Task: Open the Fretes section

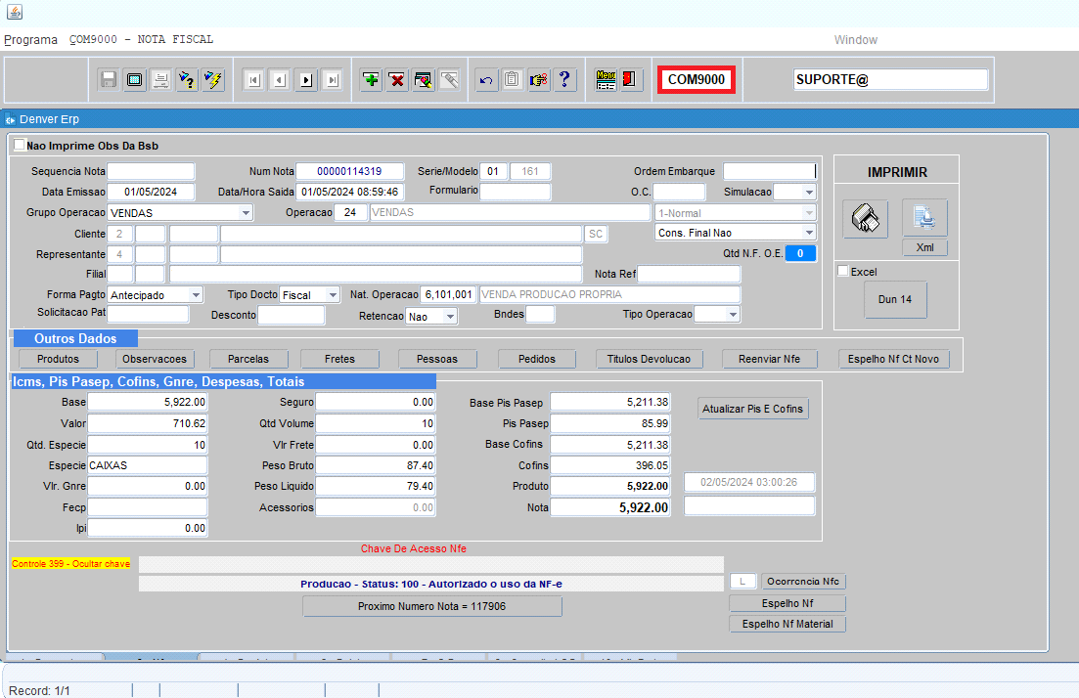Action: 340,359
